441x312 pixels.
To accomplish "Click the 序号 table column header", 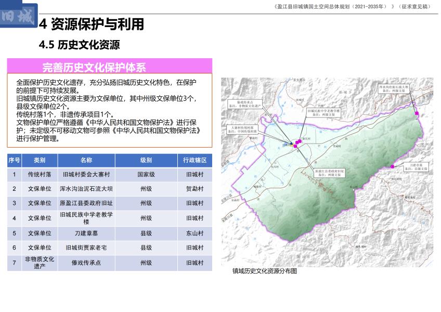I will point(14,160).
